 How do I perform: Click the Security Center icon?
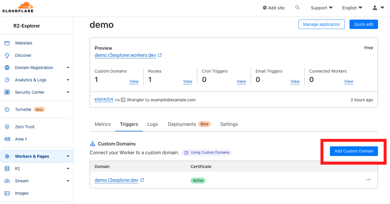coord(7,92)
